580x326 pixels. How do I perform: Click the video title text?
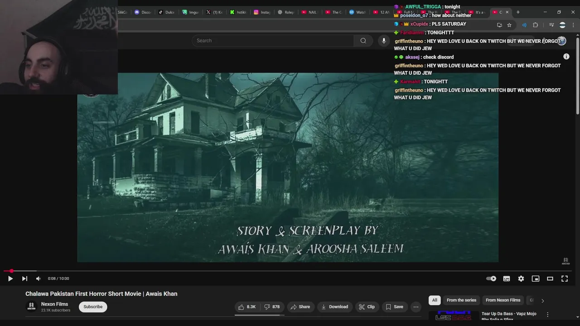coord(101,294)
